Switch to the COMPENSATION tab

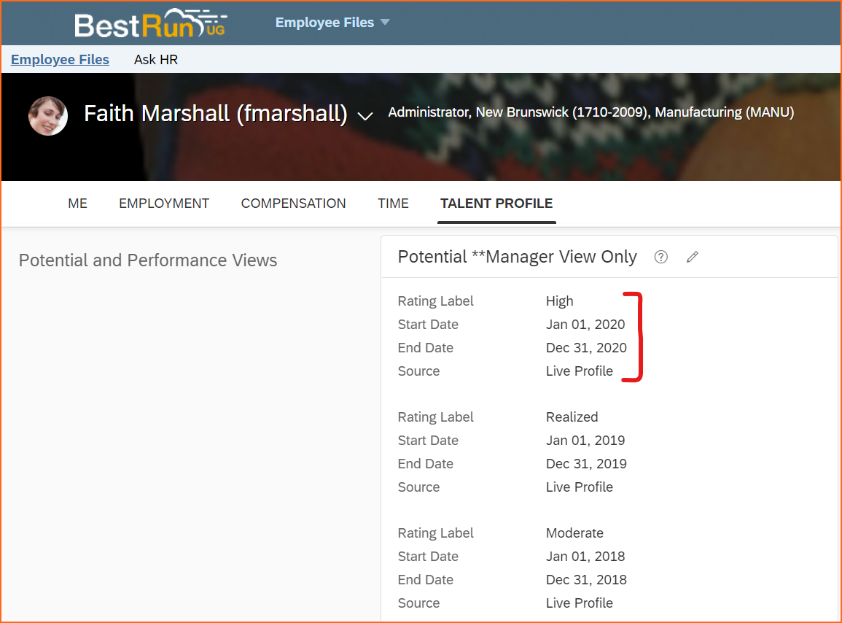293,204
